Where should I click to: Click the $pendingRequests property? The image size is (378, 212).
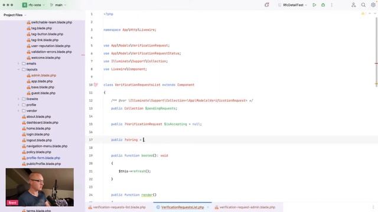click(x=160, y=108)
